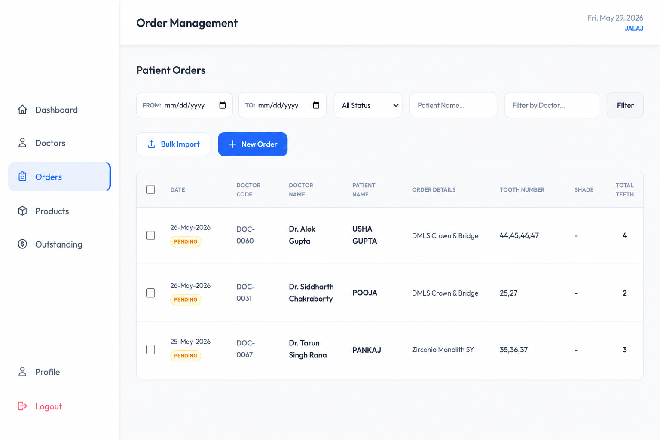The width and height of the screenshot is (660, 440).
Task: Create a New Order
Action: [x=253, y=144]
